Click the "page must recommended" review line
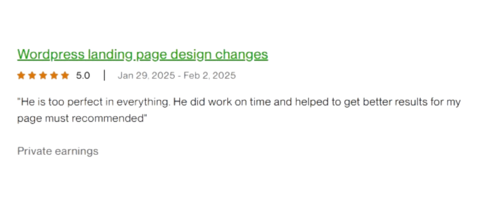Viewport: 502px width, 209px height. click(x=82, y=118)
